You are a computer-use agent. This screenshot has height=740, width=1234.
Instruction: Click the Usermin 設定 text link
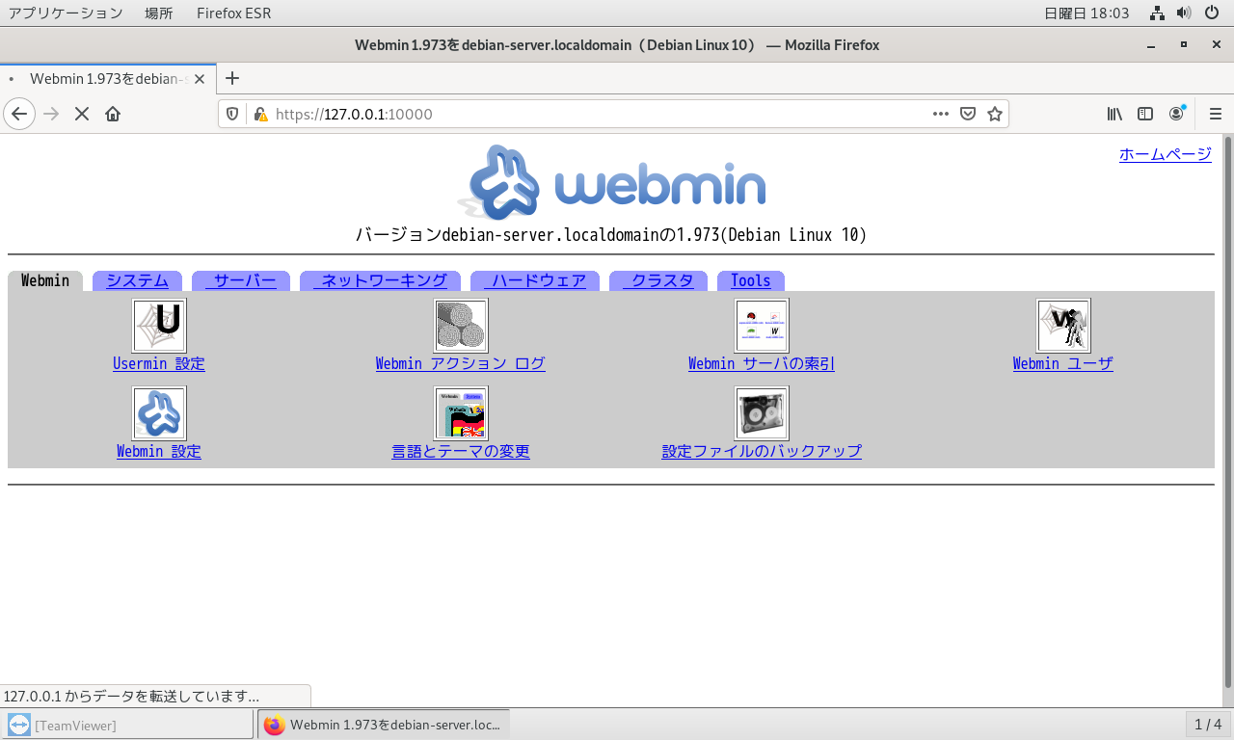pyautogui.click(x=159, y=363)
